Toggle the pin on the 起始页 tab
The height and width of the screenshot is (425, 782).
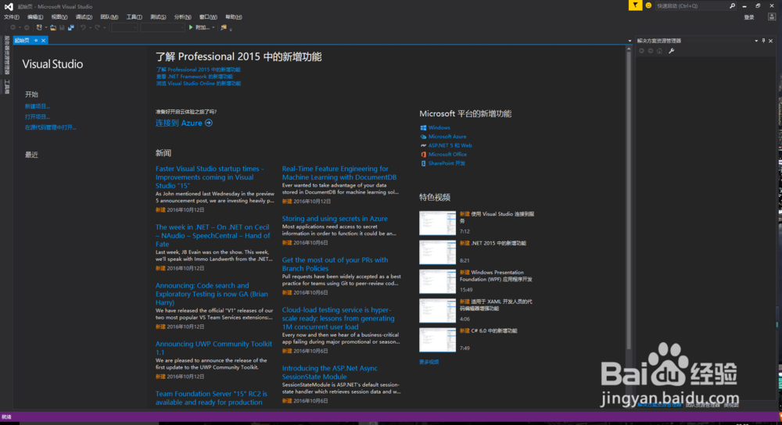36,41
